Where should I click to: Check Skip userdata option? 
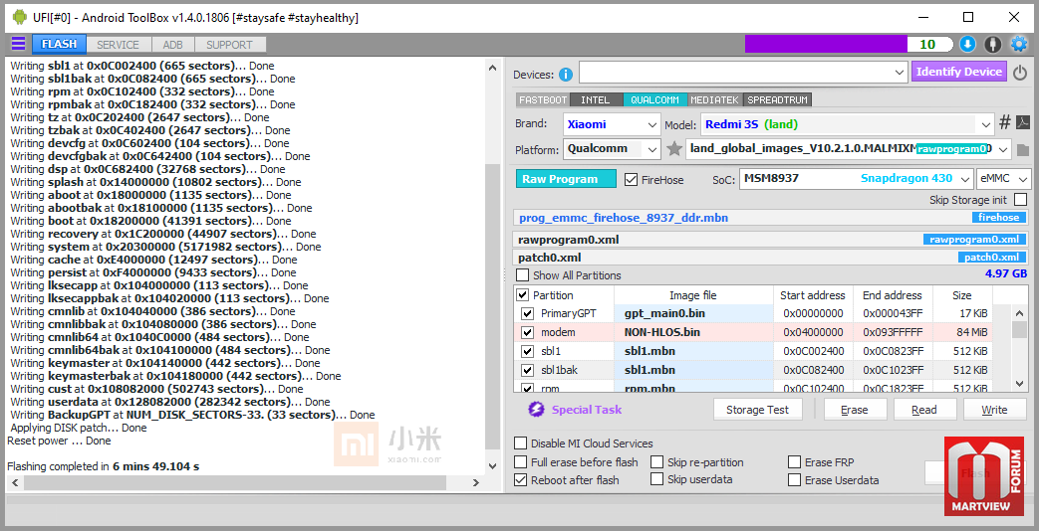(656, 479)
